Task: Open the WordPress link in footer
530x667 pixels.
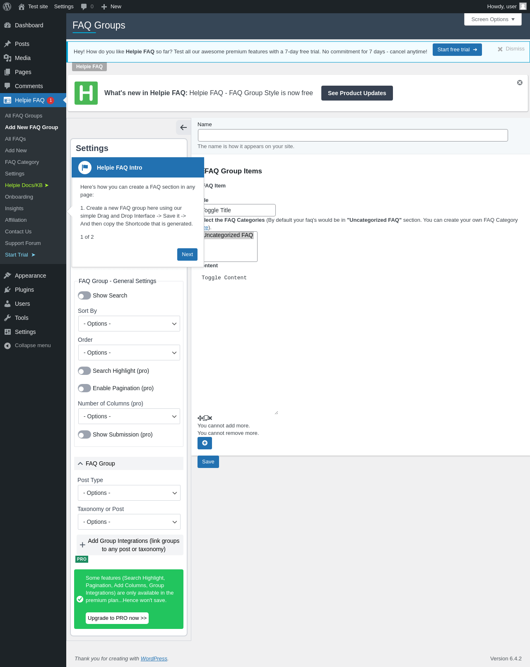Action: pyautogui.click(x=154, y=659)
